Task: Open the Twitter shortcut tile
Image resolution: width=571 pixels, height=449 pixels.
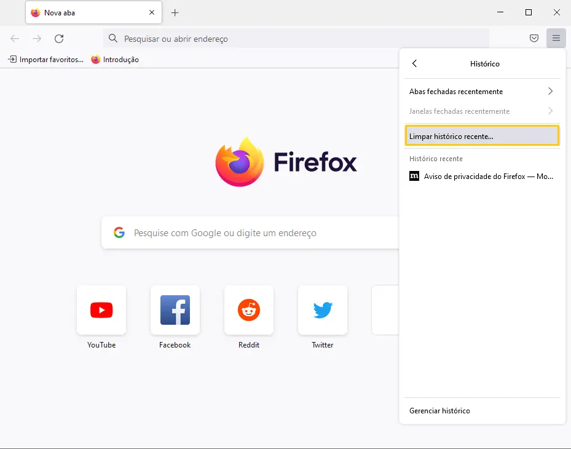Action: 323,310
